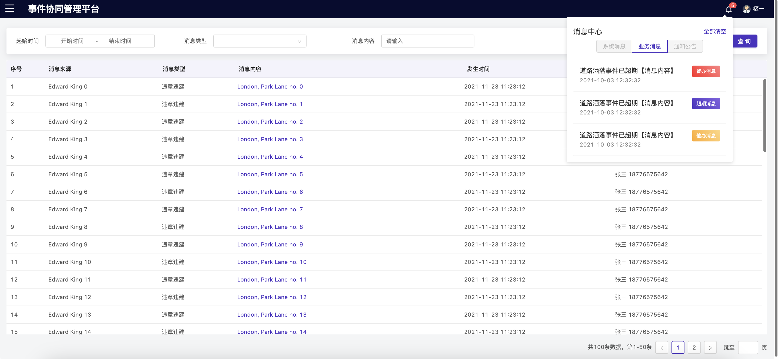This screenshot has height=359, width=778.
Task: Click the table vertical scrollbar
Action: pyautogui.click(x=764, y=115)
